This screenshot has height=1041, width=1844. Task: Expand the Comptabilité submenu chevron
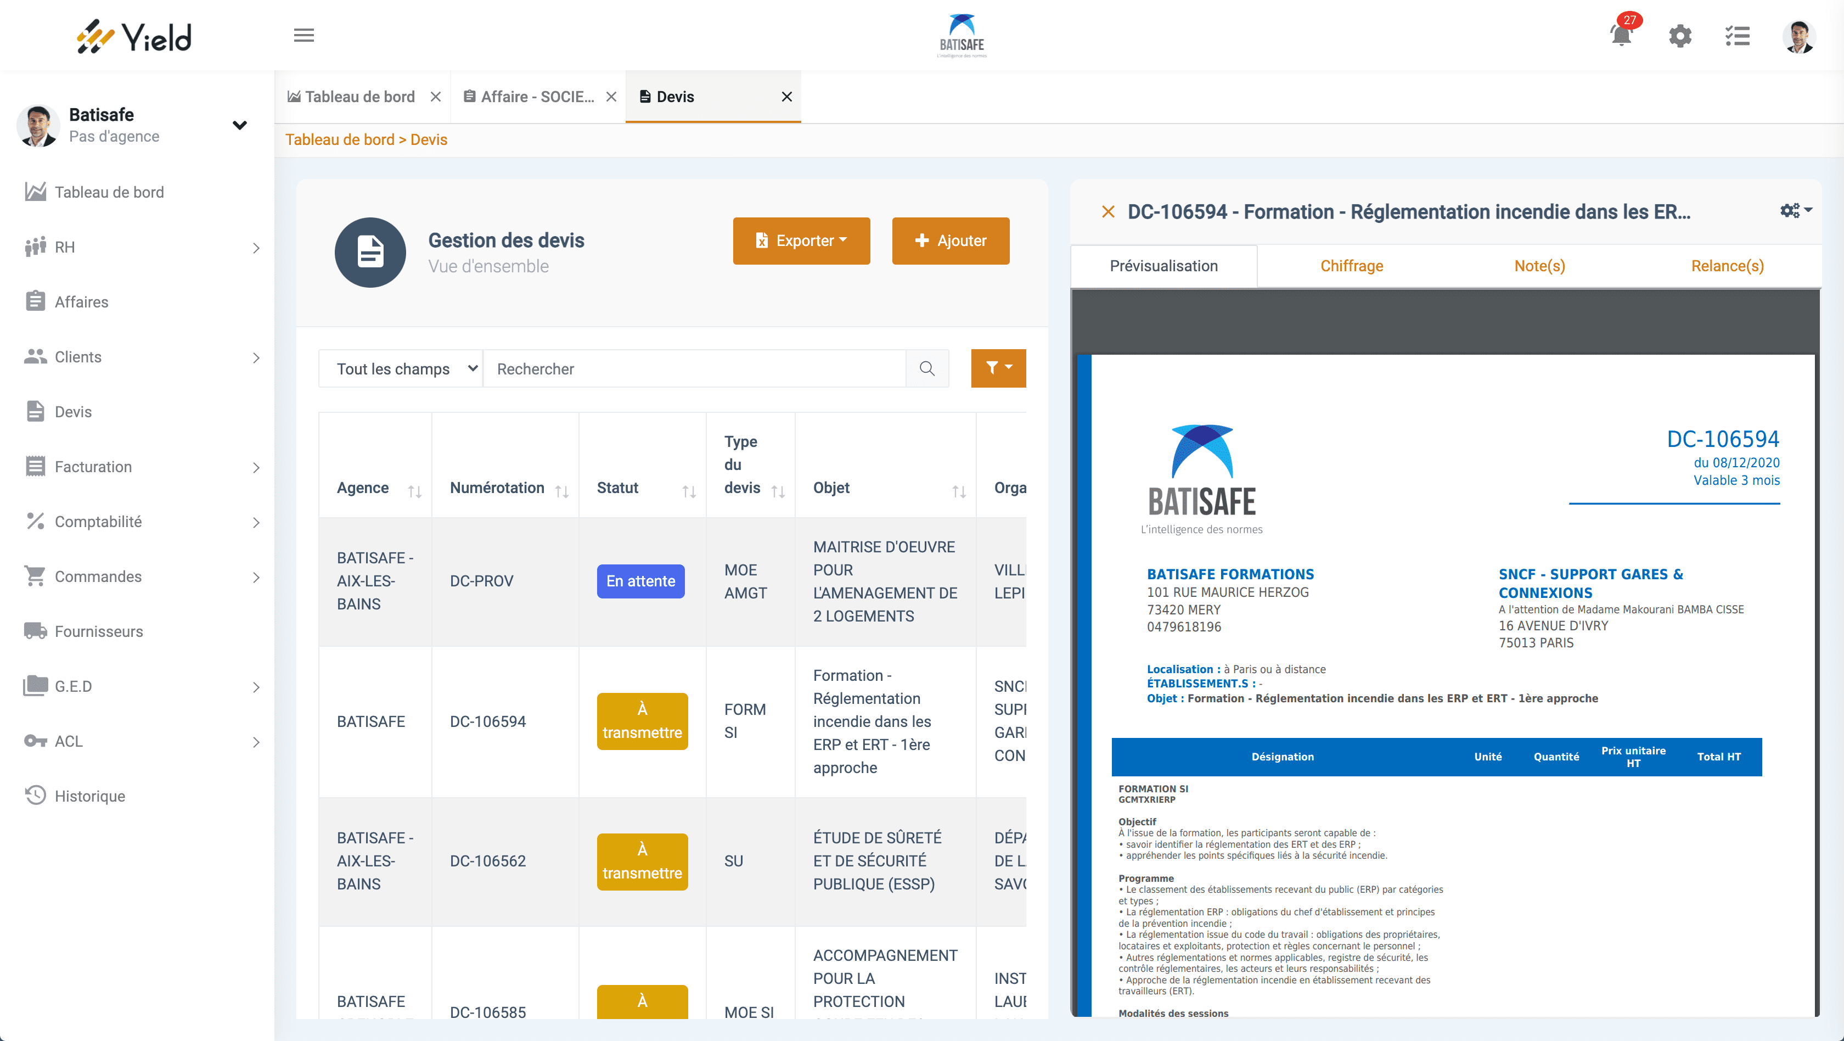click(x=256, y=522)
